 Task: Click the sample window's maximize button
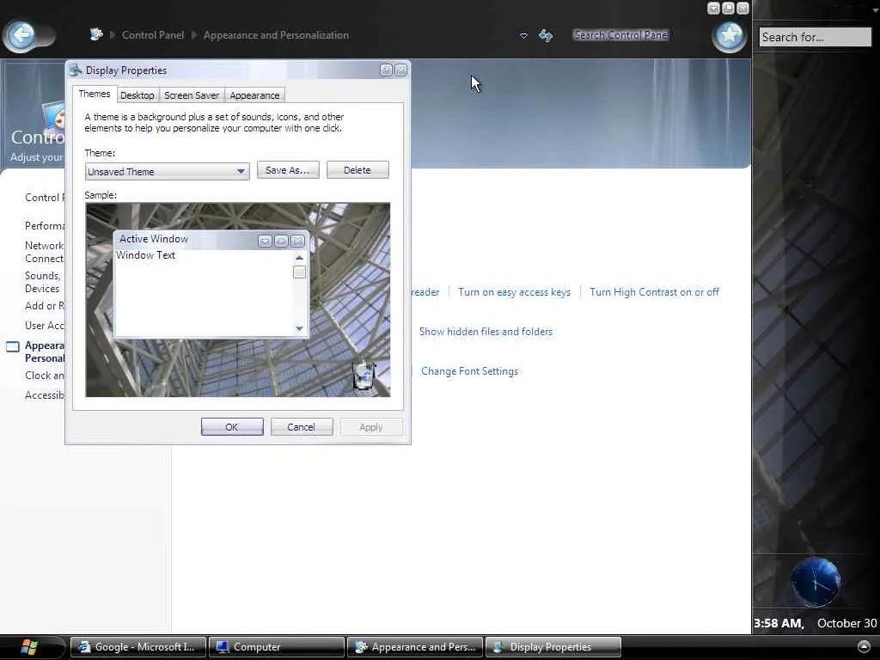pos(281,241)
